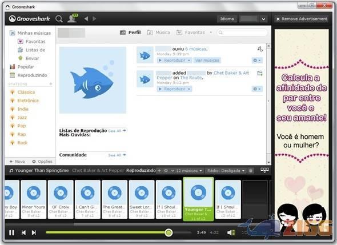This screenshot has height=245, width=337.
Task: Start the Indie station
Action: tap(19, 109)
